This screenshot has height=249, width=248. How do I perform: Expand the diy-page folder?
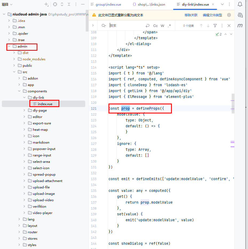click(24, 110)
